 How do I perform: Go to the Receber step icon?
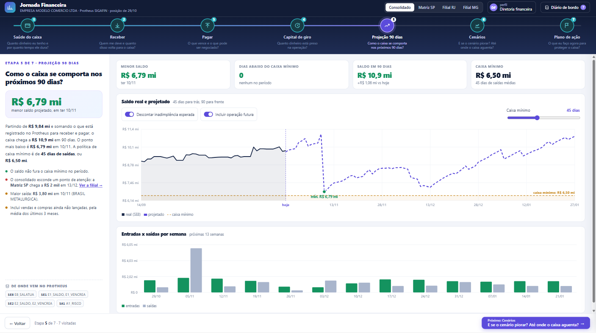pyautogui.click(x=117, y=25)
